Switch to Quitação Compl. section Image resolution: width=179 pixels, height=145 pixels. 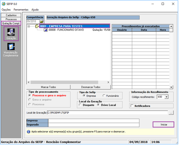click(11, 23)
